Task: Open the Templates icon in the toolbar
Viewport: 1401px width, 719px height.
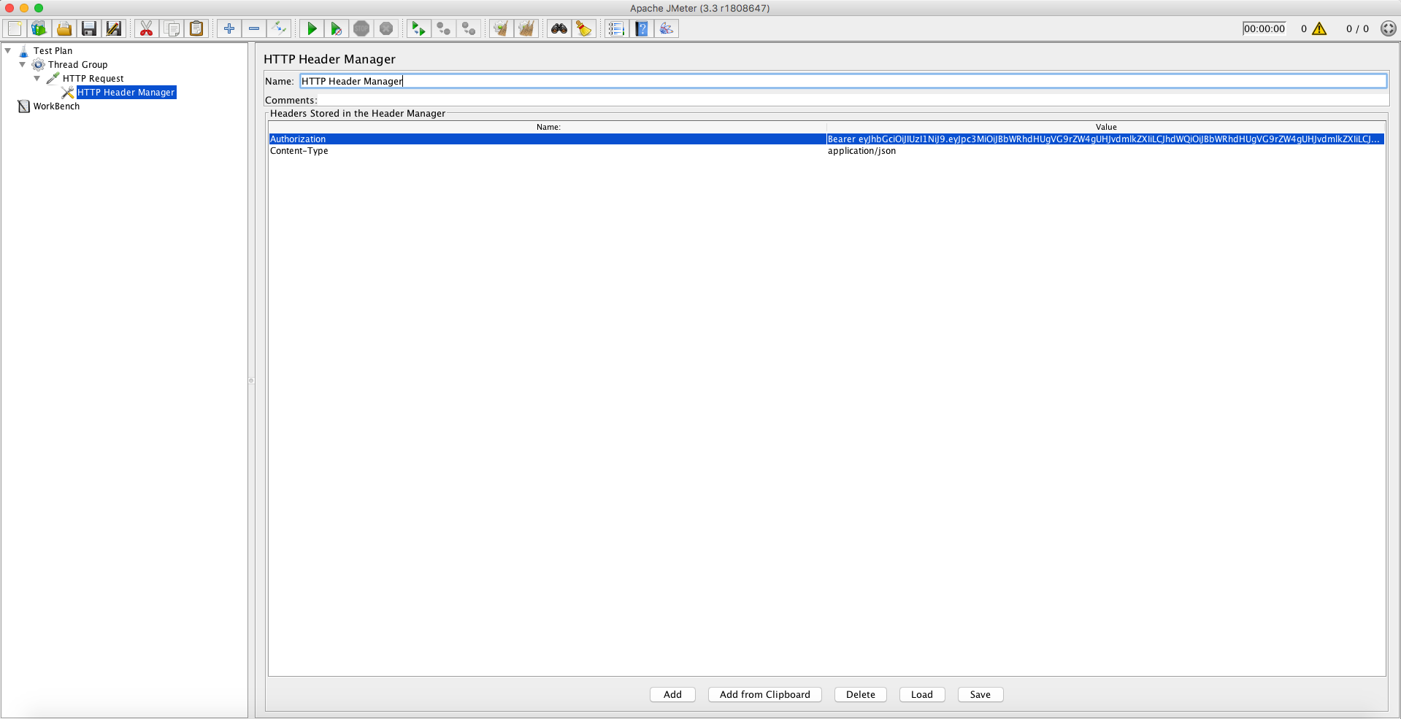Action: pyautogui.click(x=39, y=28)
